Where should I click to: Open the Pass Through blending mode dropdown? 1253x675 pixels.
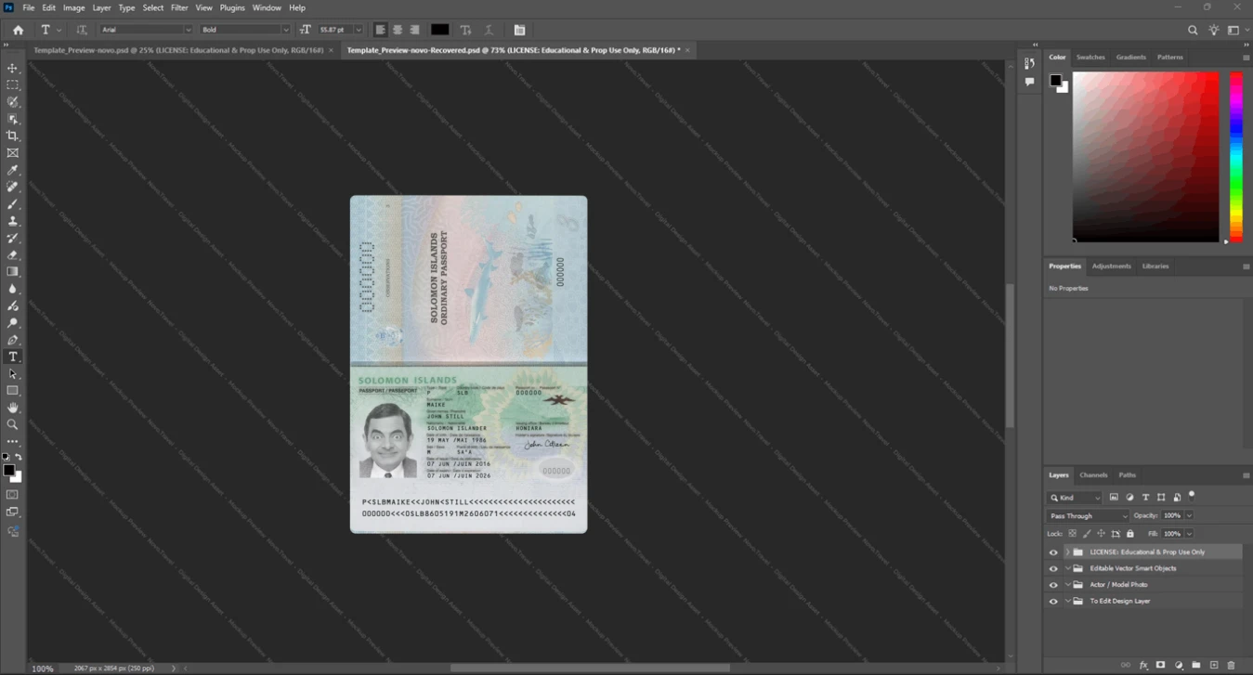click(1088, 515)
